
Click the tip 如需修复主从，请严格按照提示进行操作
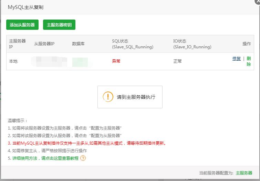coord(47,150)
